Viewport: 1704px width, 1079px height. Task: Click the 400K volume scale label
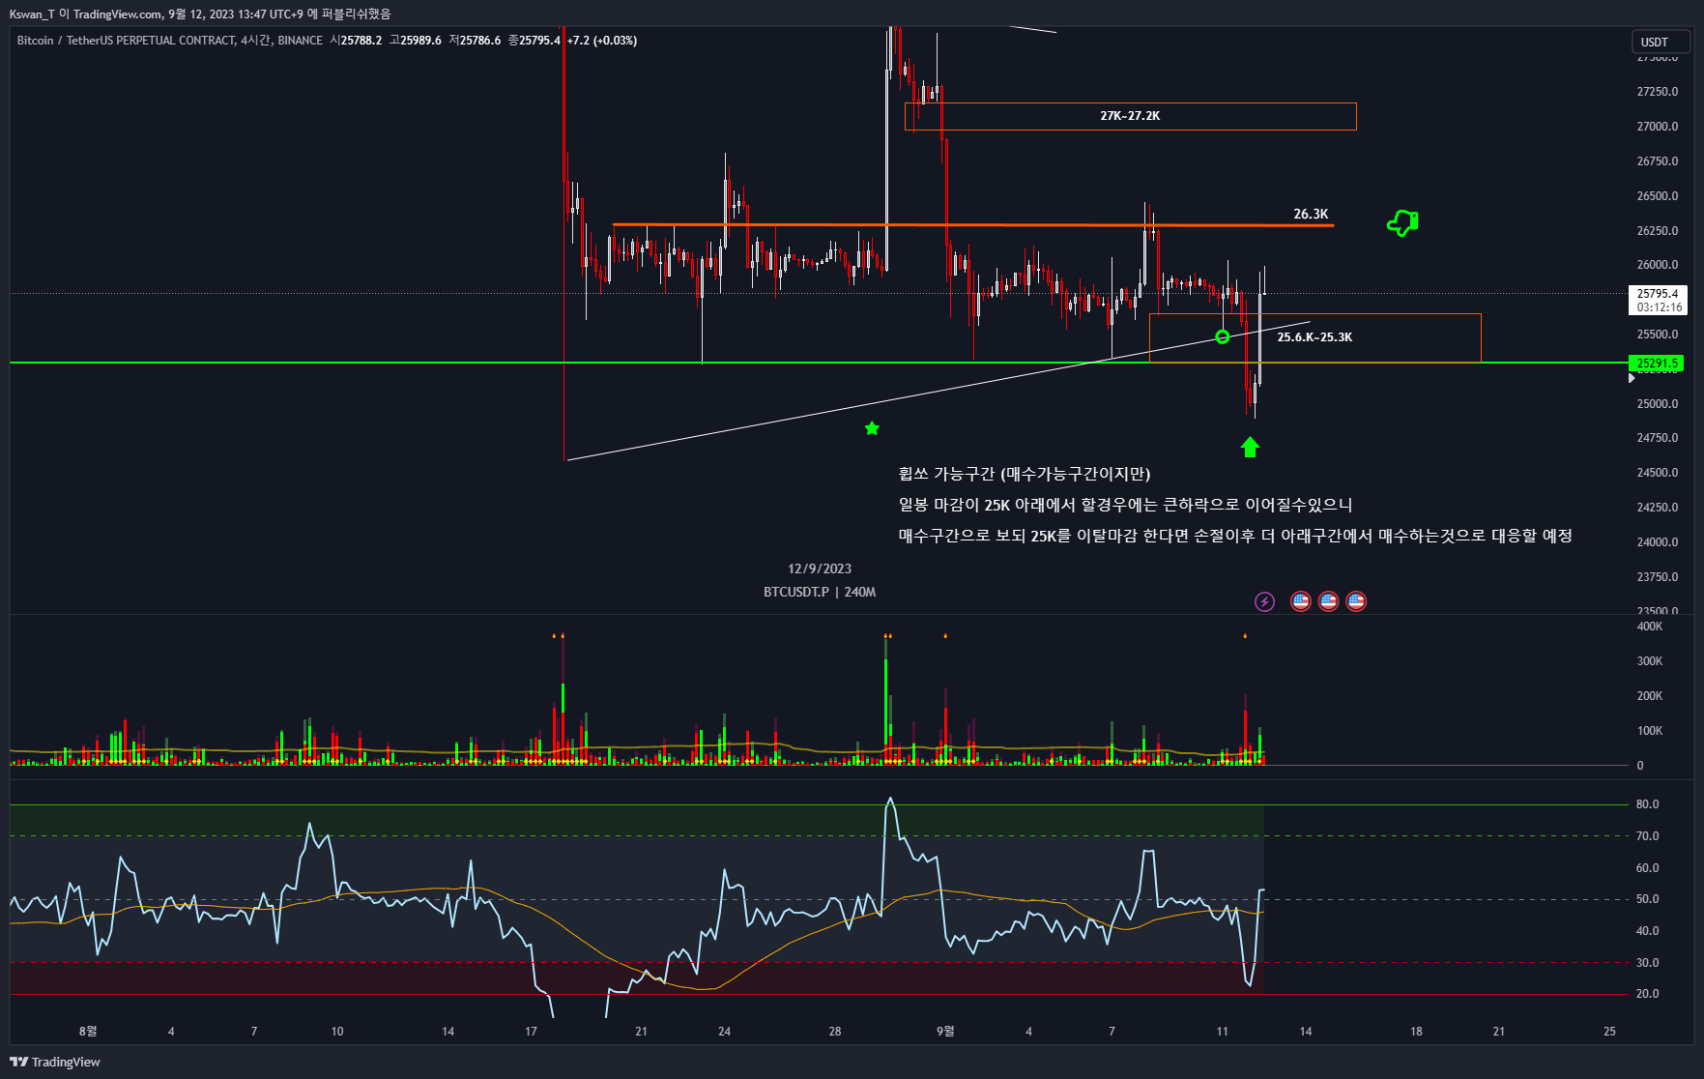[x=1650, y=627]
